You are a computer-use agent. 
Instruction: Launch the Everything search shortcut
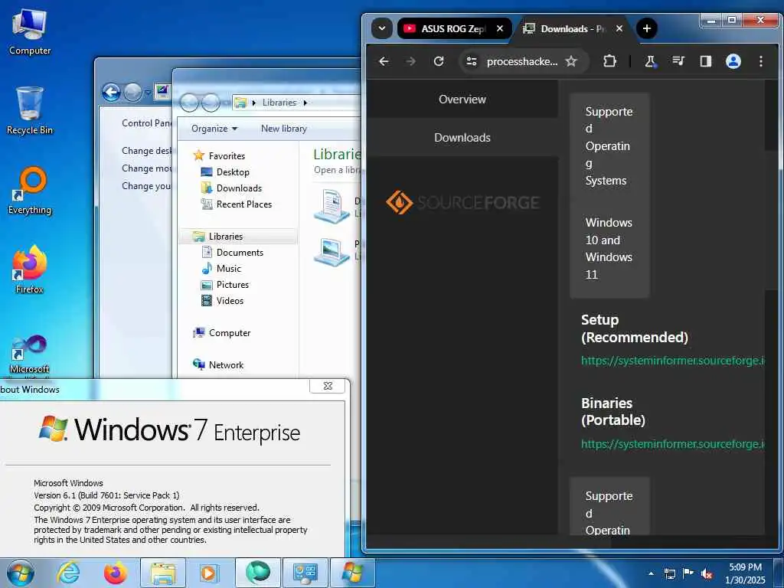pyautogui.click(x=30, y=191)
